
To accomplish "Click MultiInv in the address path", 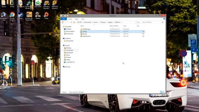I will (118, 22).
